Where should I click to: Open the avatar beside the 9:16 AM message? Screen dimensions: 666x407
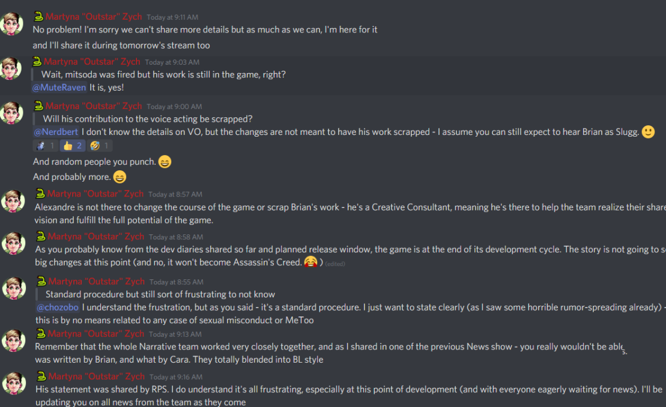click(13, 383)
